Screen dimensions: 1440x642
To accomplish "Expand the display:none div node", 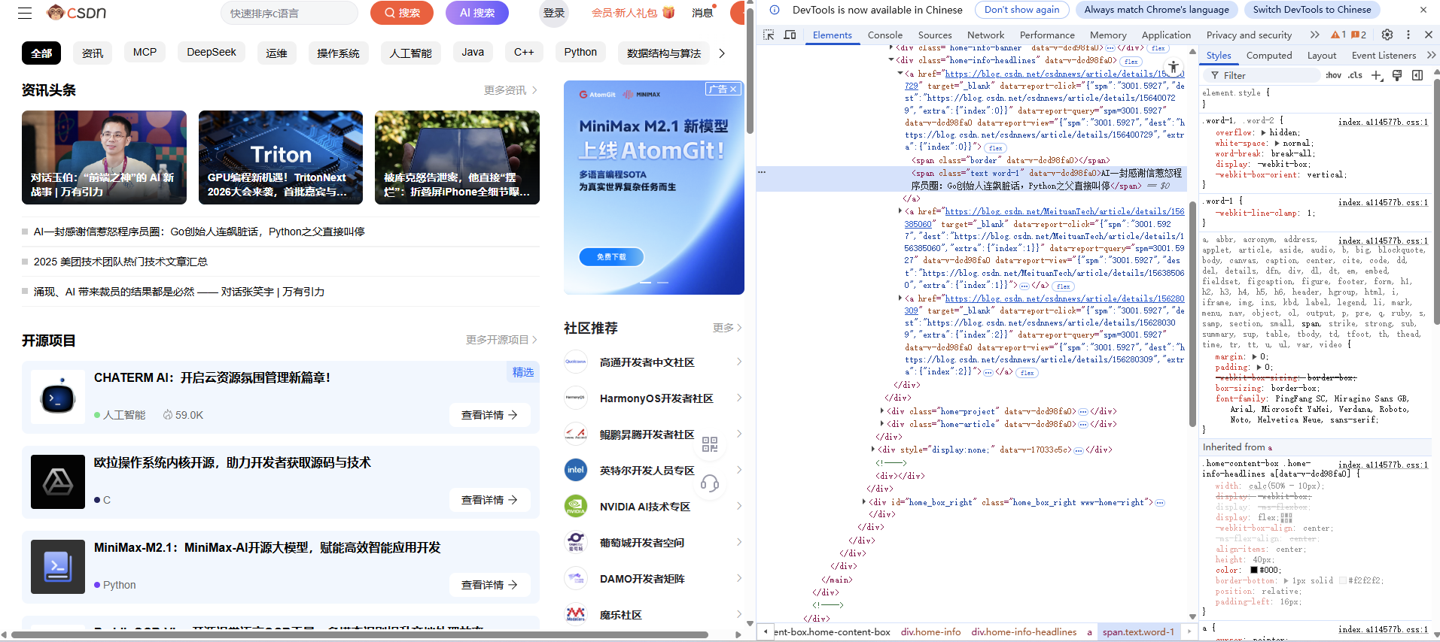I will (873, 450).
